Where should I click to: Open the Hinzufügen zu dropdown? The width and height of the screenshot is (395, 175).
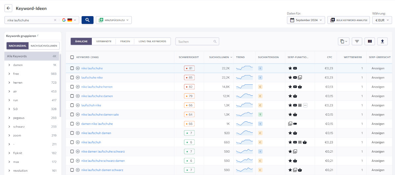click(114, 20)
